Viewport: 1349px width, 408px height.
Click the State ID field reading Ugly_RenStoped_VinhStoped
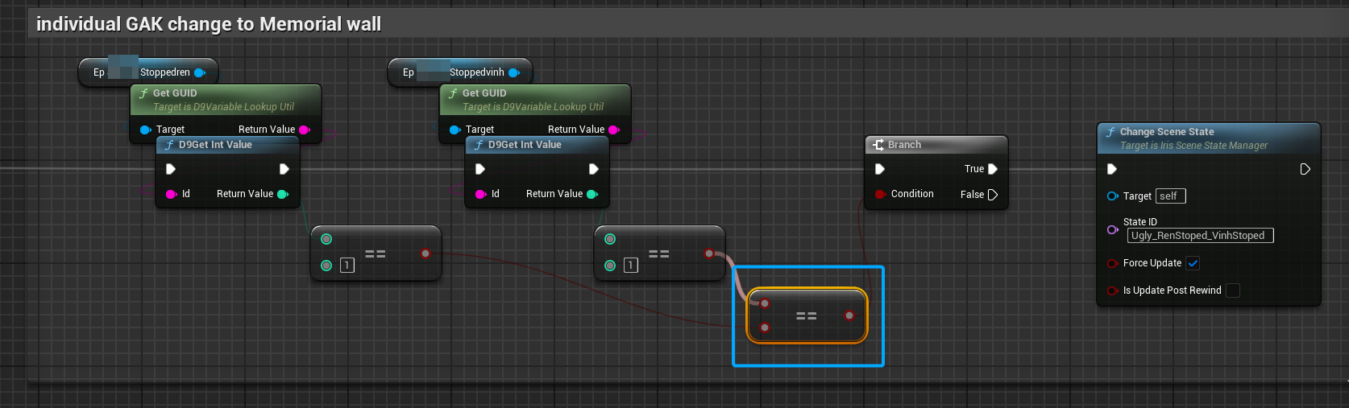[x=1200, y=236]
